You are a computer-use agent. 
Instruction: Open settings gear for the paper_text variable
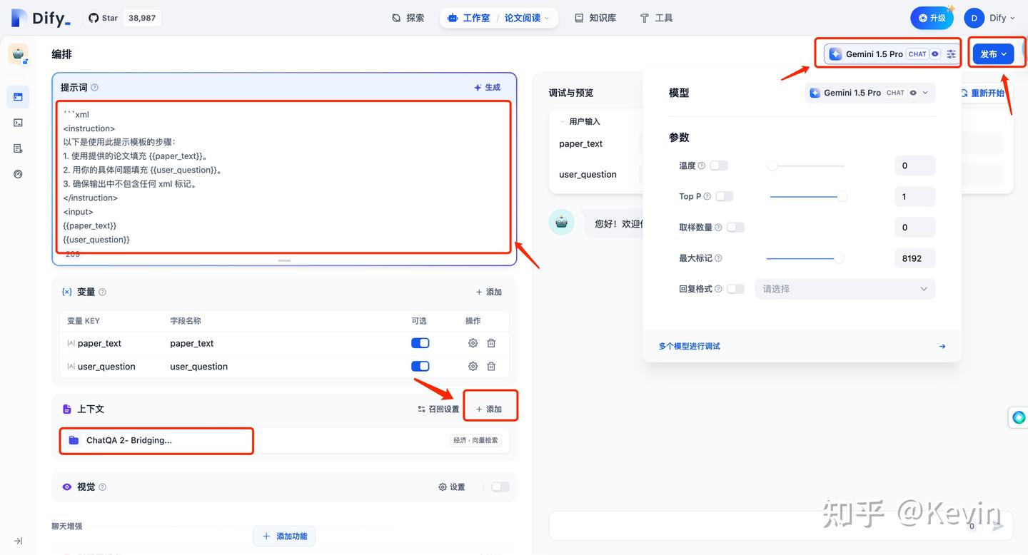473,343
